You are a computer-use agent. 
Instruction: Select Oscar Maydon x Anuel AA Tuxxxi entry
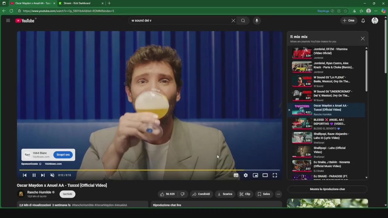[x=326, y=110]
